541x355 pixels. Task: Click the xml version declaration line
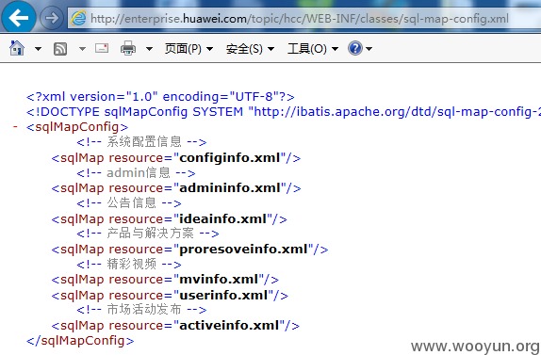[x=160, y=97]
